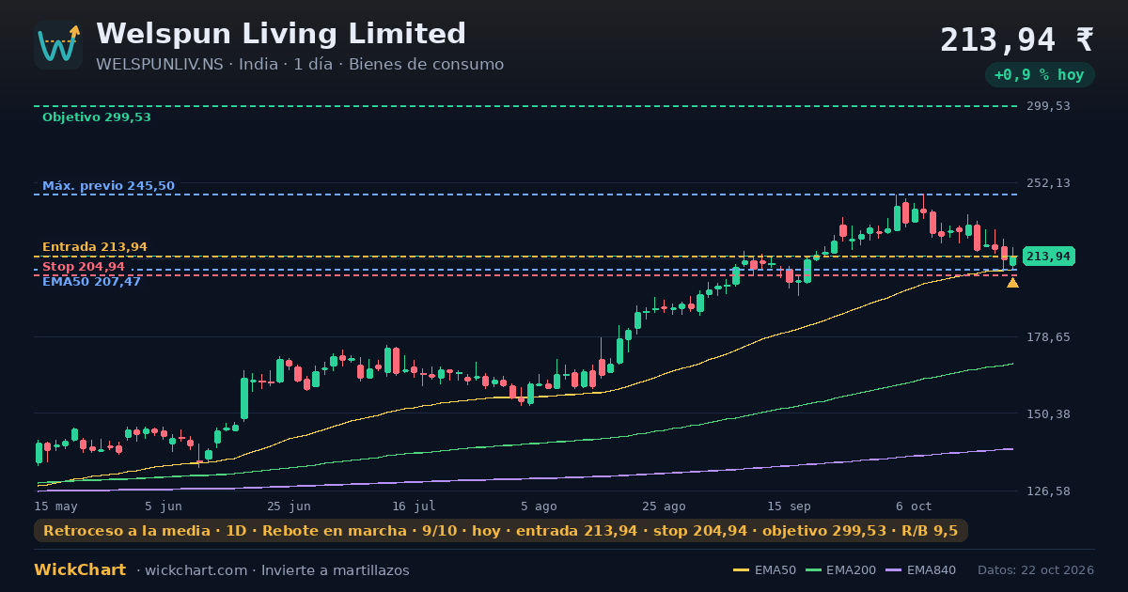This screenshot has width=1128, height=592.
Task: Click the orange entry arrow marker
Action: click(1012, 282)
